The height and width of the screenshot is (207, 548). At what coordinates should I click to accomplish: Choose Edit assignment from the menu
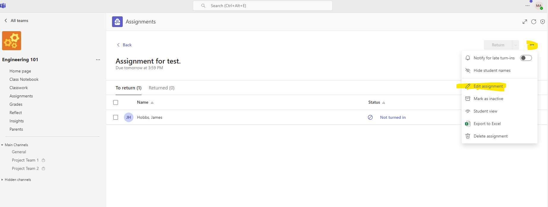(499, 86)
